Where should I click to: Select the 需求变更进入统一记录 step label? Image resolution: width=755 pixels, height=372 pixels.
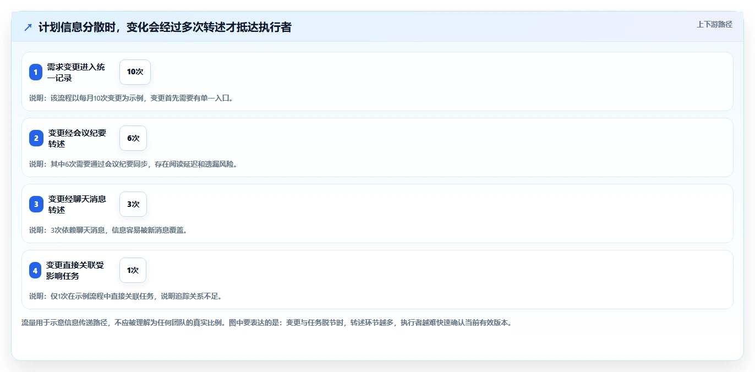76,72
